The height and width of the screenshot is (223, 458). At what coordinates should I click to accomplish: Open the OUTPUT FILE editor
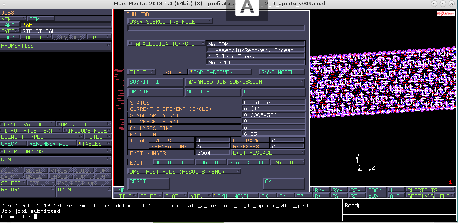coord(174,162)
